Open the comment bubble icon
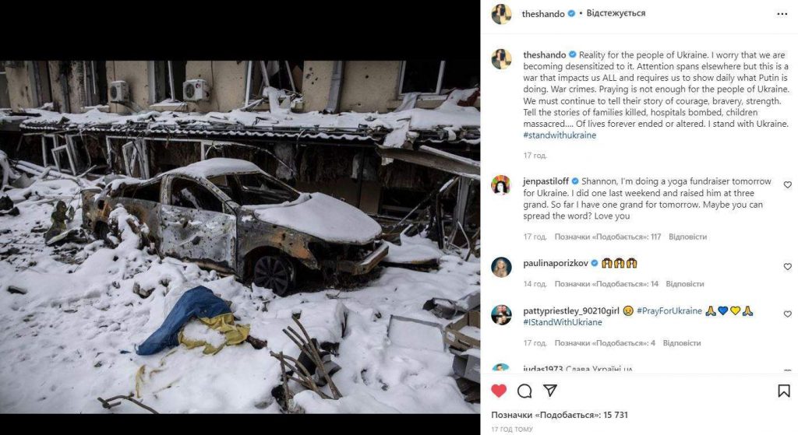Viewport: 798px width, 435px height. 524,391
